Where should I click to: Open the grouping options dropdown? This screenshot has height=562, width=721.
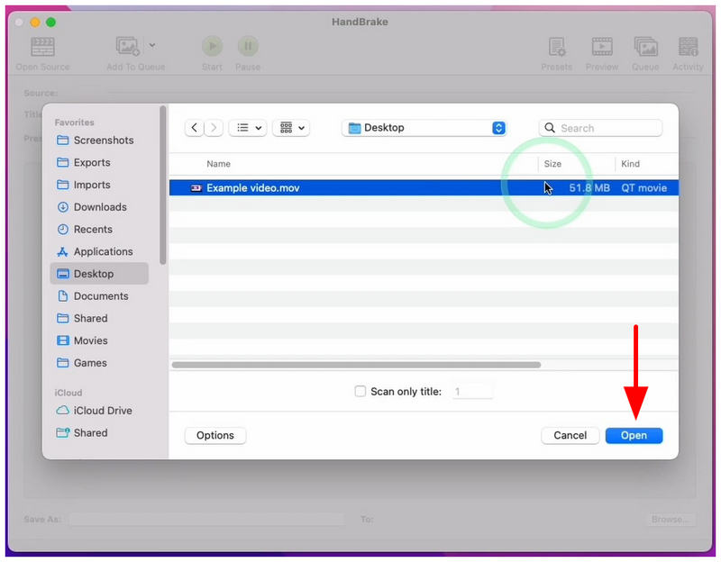(291, 128)
